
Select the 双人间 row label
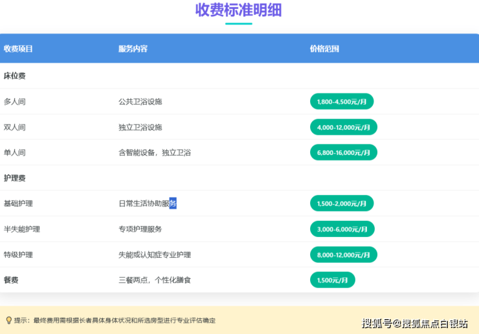[15, 127]
